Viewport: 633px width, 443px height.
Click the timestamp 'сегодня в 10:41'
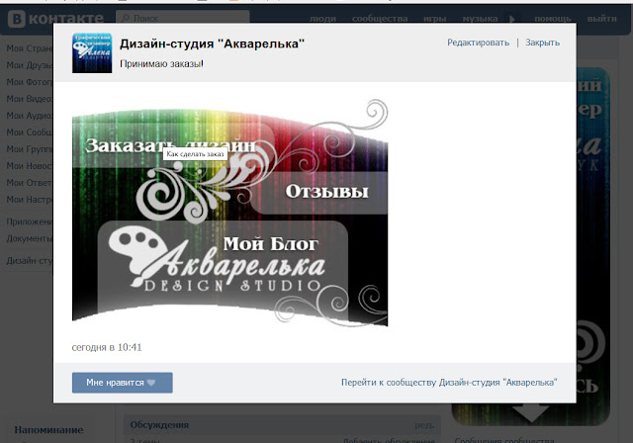107,347
